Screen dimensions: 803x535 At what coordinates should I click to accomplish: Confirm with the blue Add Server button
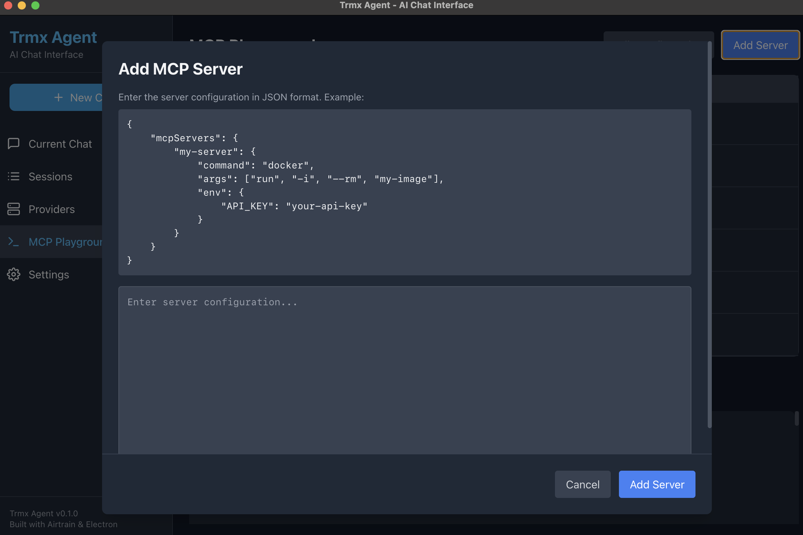tap(657, 484)
